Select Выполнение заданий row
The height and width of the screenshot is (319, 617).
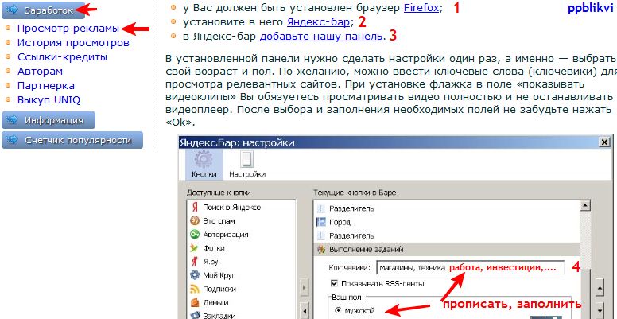(448, 249)
